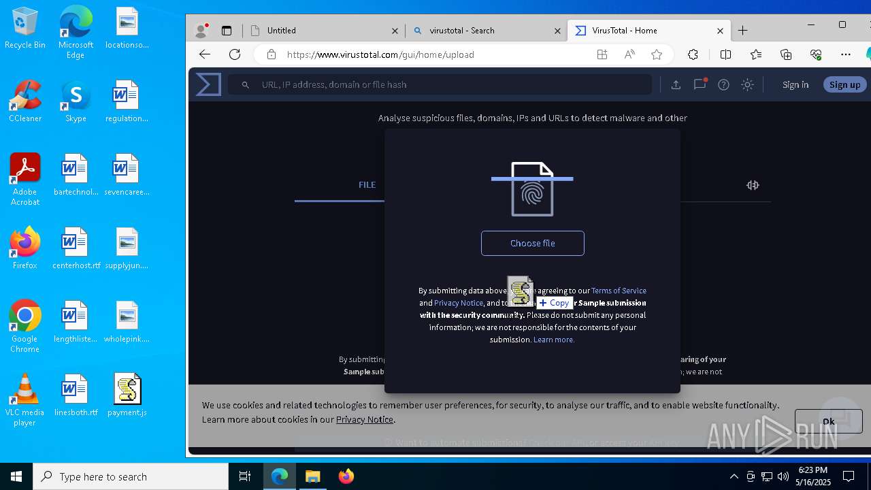
Task: Click the VirusTotal logo icon
Action: tap(208, 84)
